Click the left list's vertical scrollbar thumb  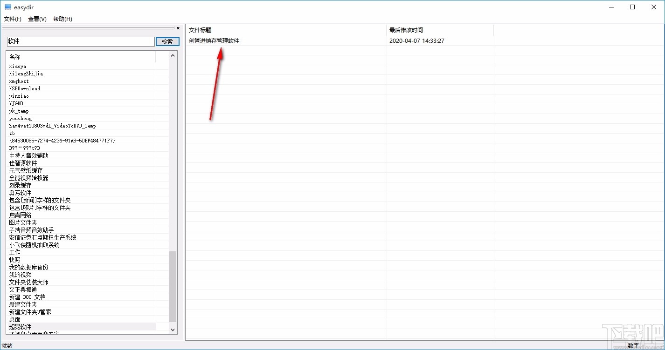point(173,287)
